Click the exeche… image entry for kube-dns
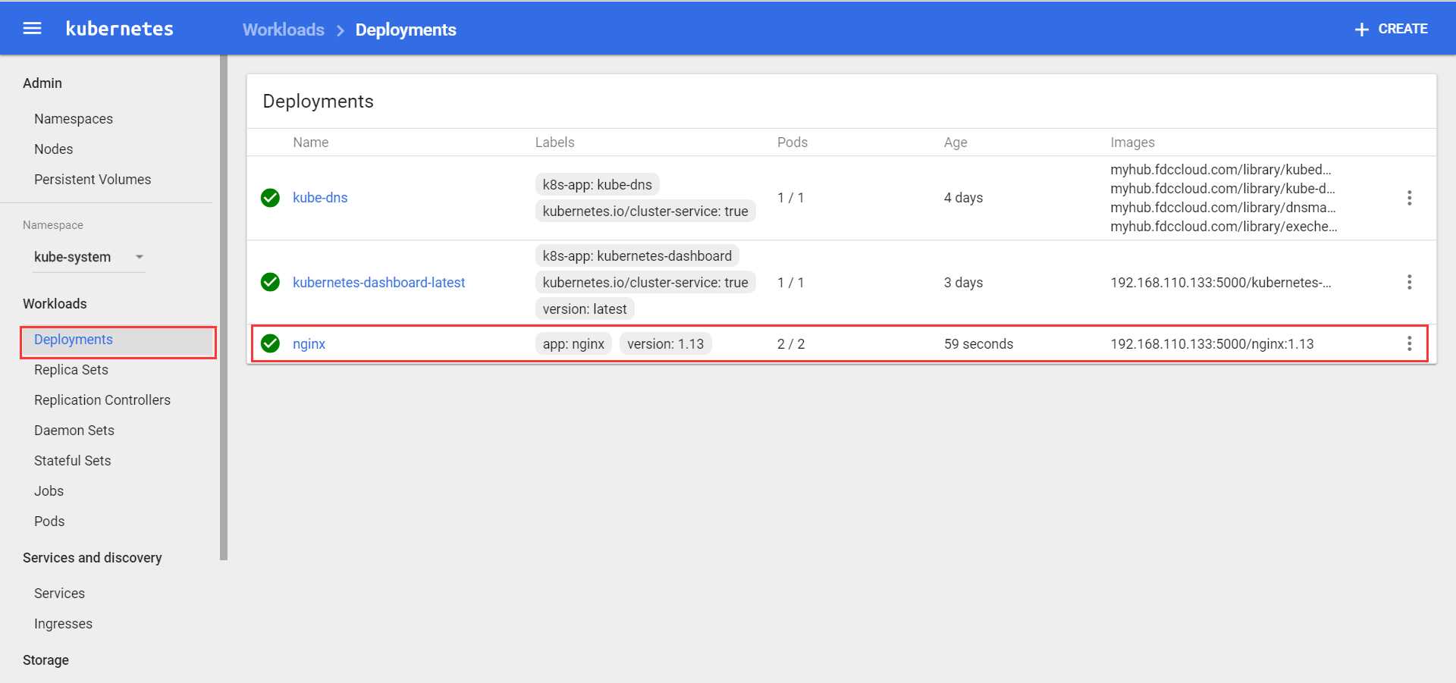1456x683 pixels. [x=1223, y=227]
